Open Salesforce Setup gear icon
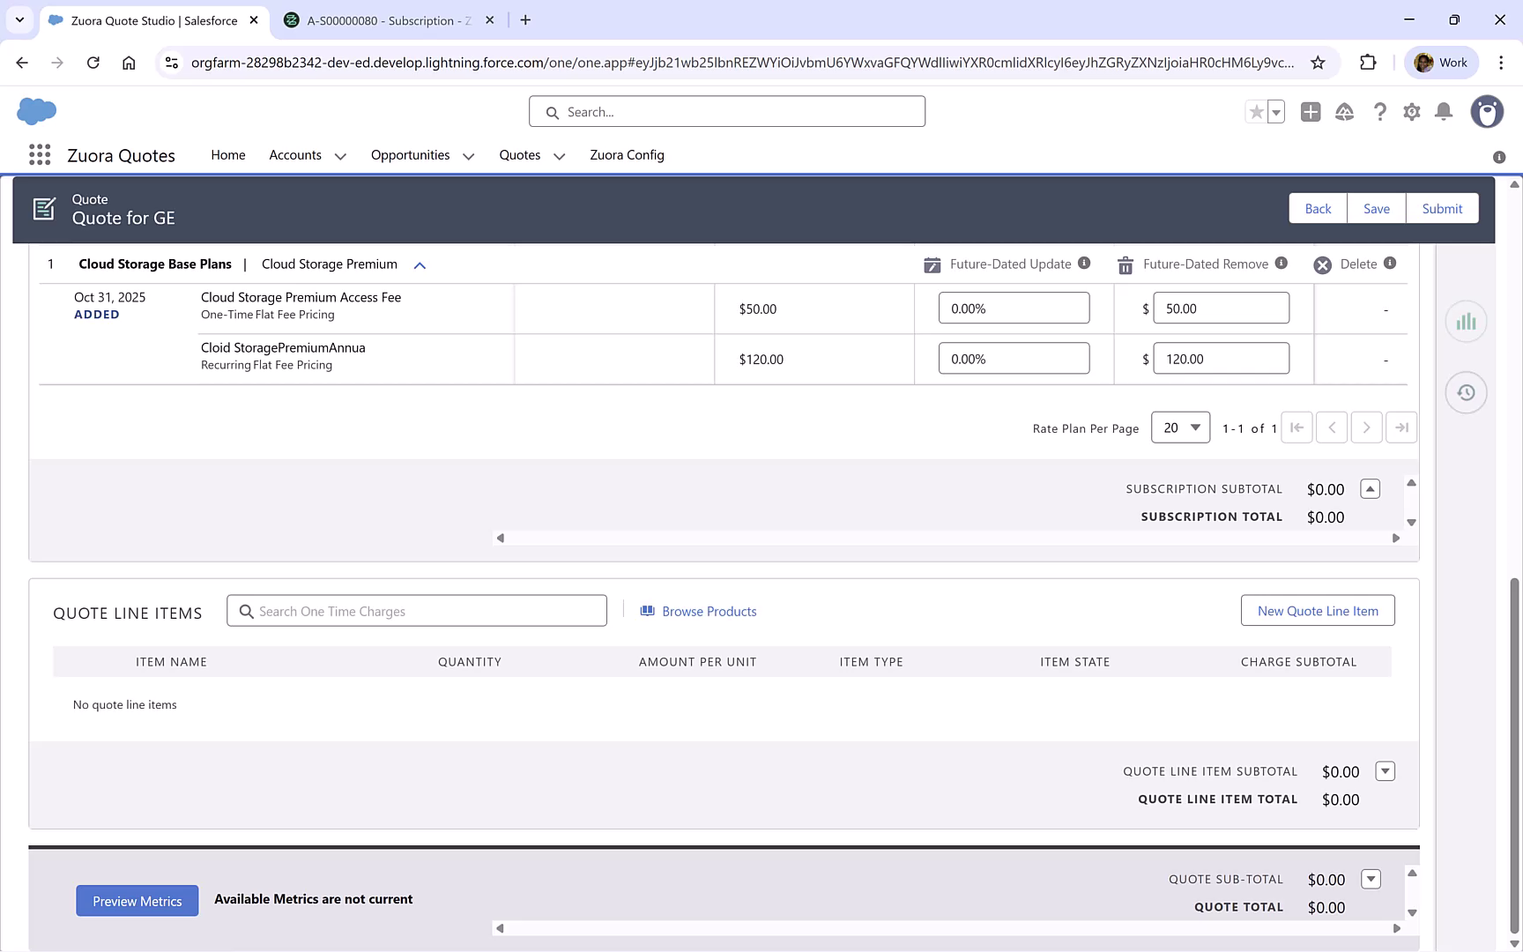Image resolution: width=1523 pixels, height=952 pixels. pyautogui.click(x=1411, y=112)
